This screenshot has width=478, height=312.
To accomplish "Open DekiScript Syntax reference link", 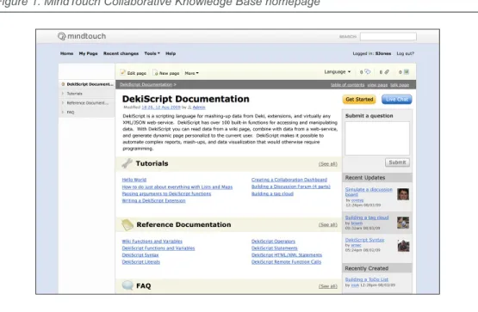I will (x=140, y=255).
